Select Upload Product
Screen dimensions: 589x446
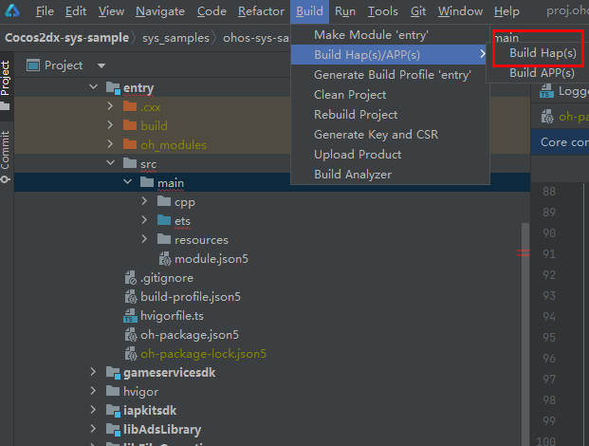point(390,155)
